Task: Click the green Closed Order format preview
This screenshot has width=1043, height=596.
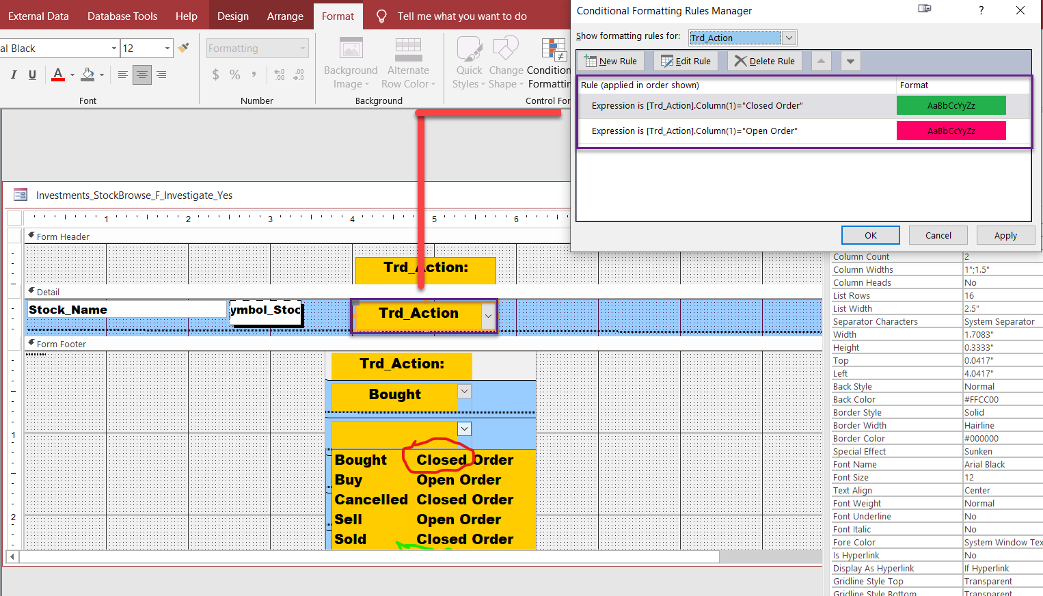Action: point(951,105)
